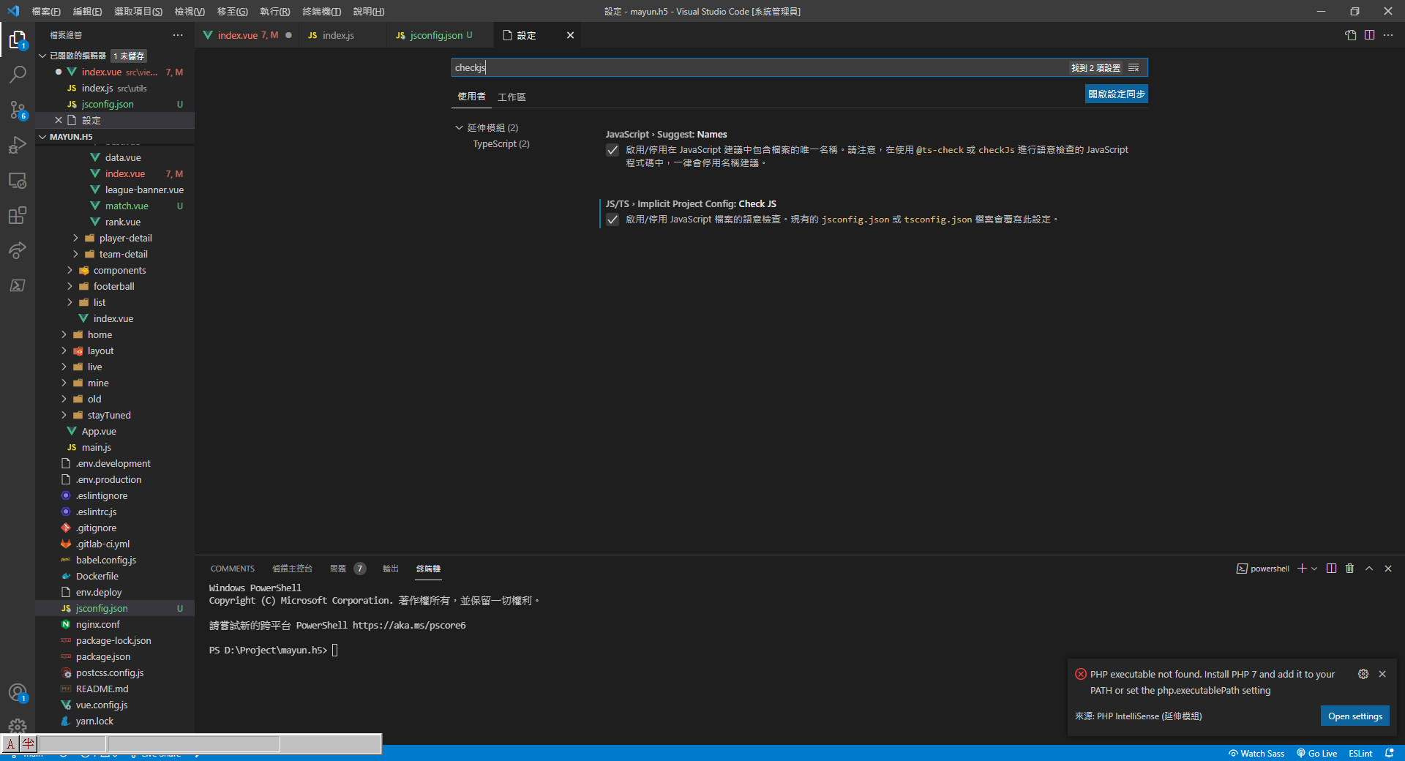Screen dimensions: 1405x761
Task: Open settings JSON file icon
Action: click(x=1350, y=35)
